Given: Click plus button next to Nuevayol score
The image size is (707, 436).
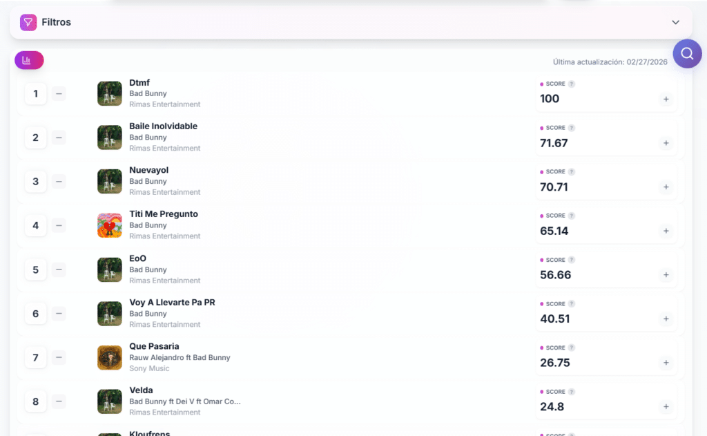Looking at the screenshot, I should click(x=666, y=187).
